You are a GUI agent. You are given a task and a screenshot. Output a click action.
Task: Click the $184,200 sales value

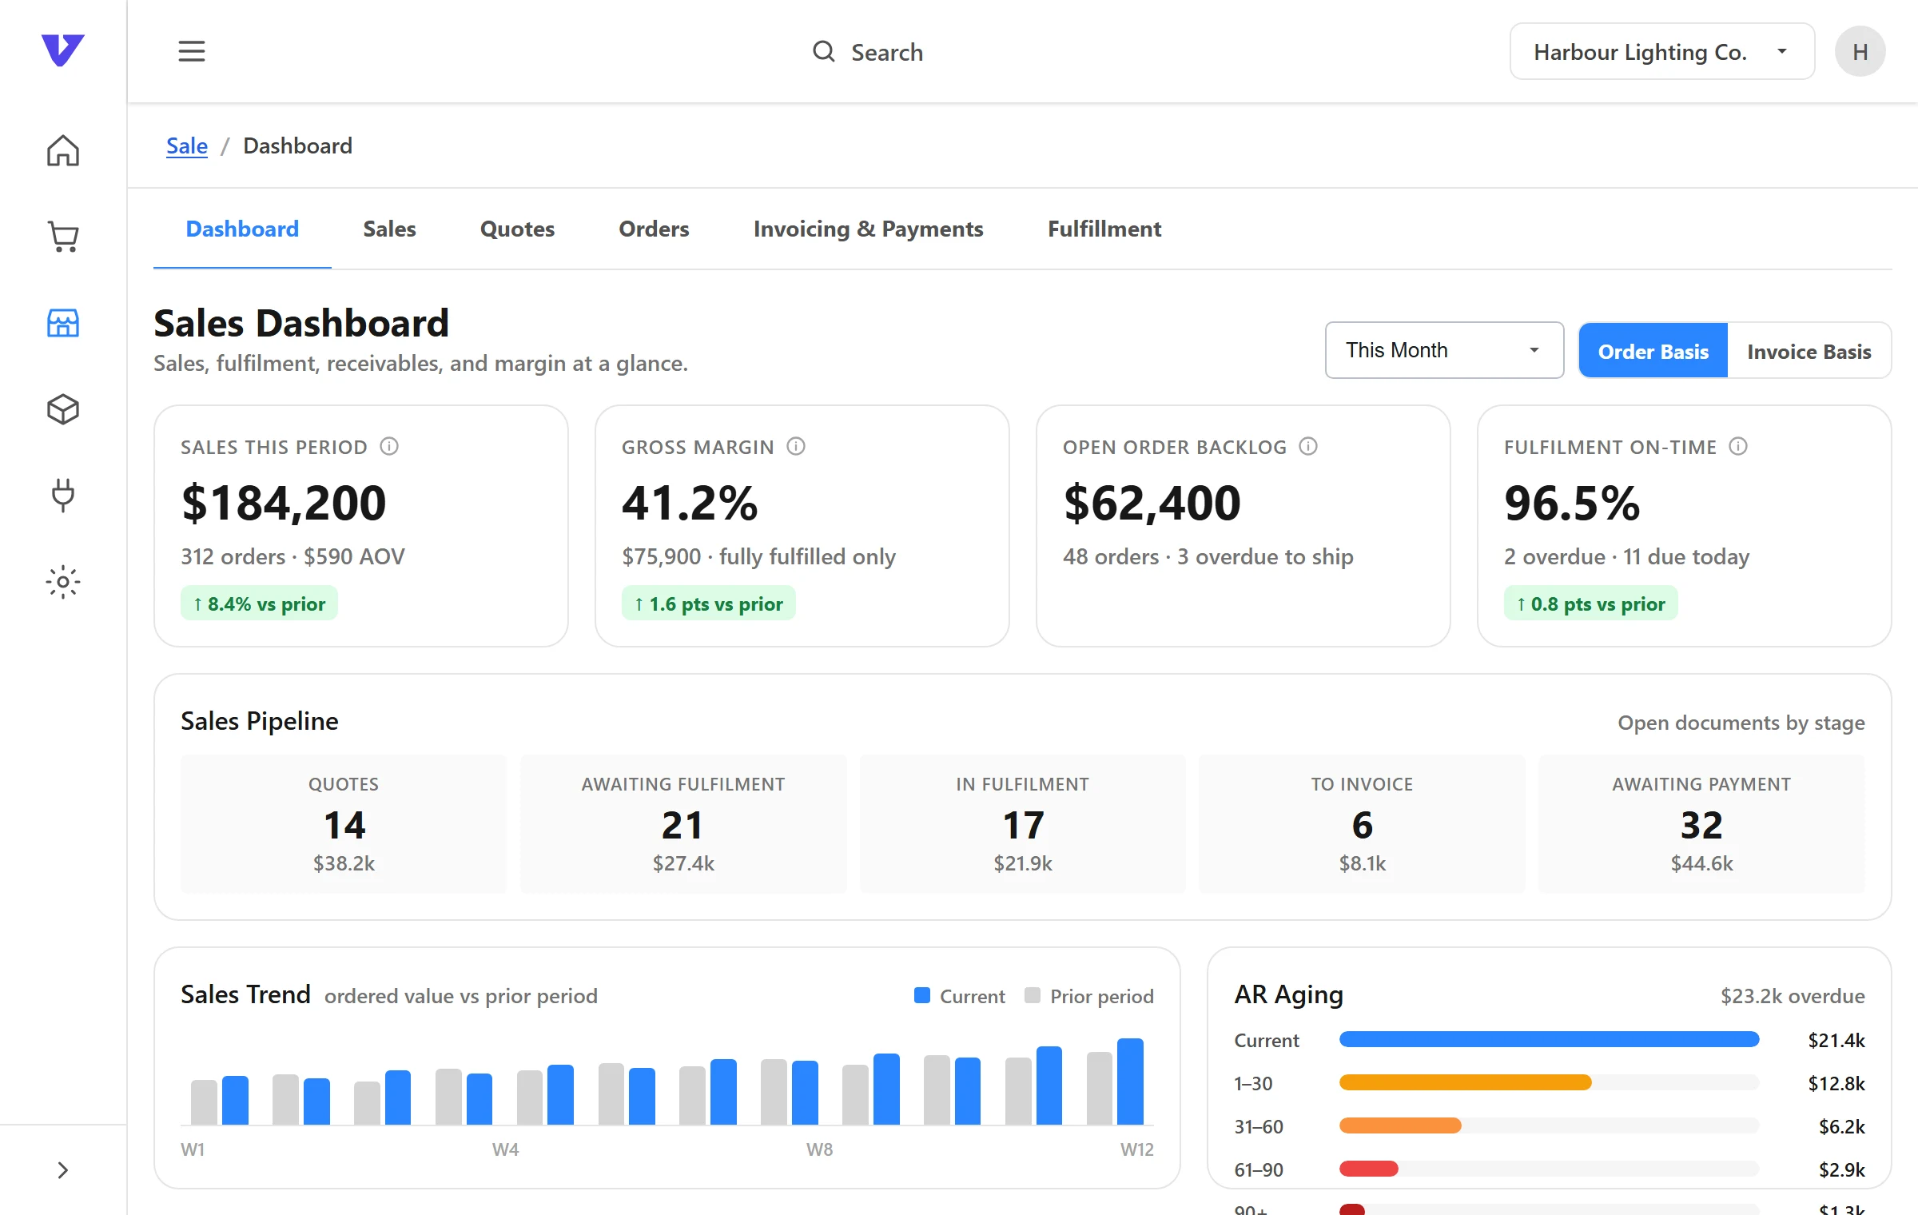point(284,503)
